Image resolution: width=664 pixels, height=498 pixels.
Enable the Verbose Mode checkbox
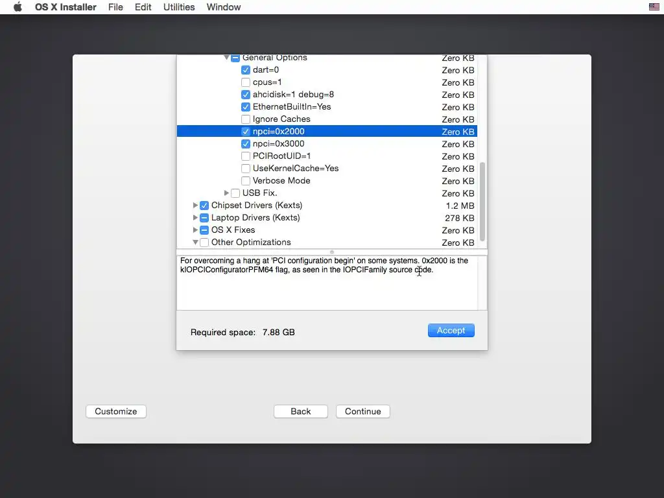246,180
